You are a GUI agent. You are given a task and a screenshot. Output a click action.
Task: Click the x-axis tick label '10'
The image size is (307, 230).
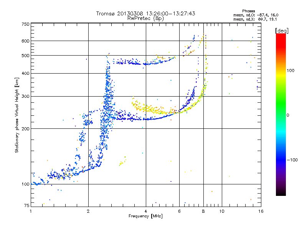222,211
